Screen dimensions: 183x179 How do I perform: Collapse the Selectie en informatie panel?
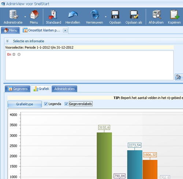(x=7, y=41)
